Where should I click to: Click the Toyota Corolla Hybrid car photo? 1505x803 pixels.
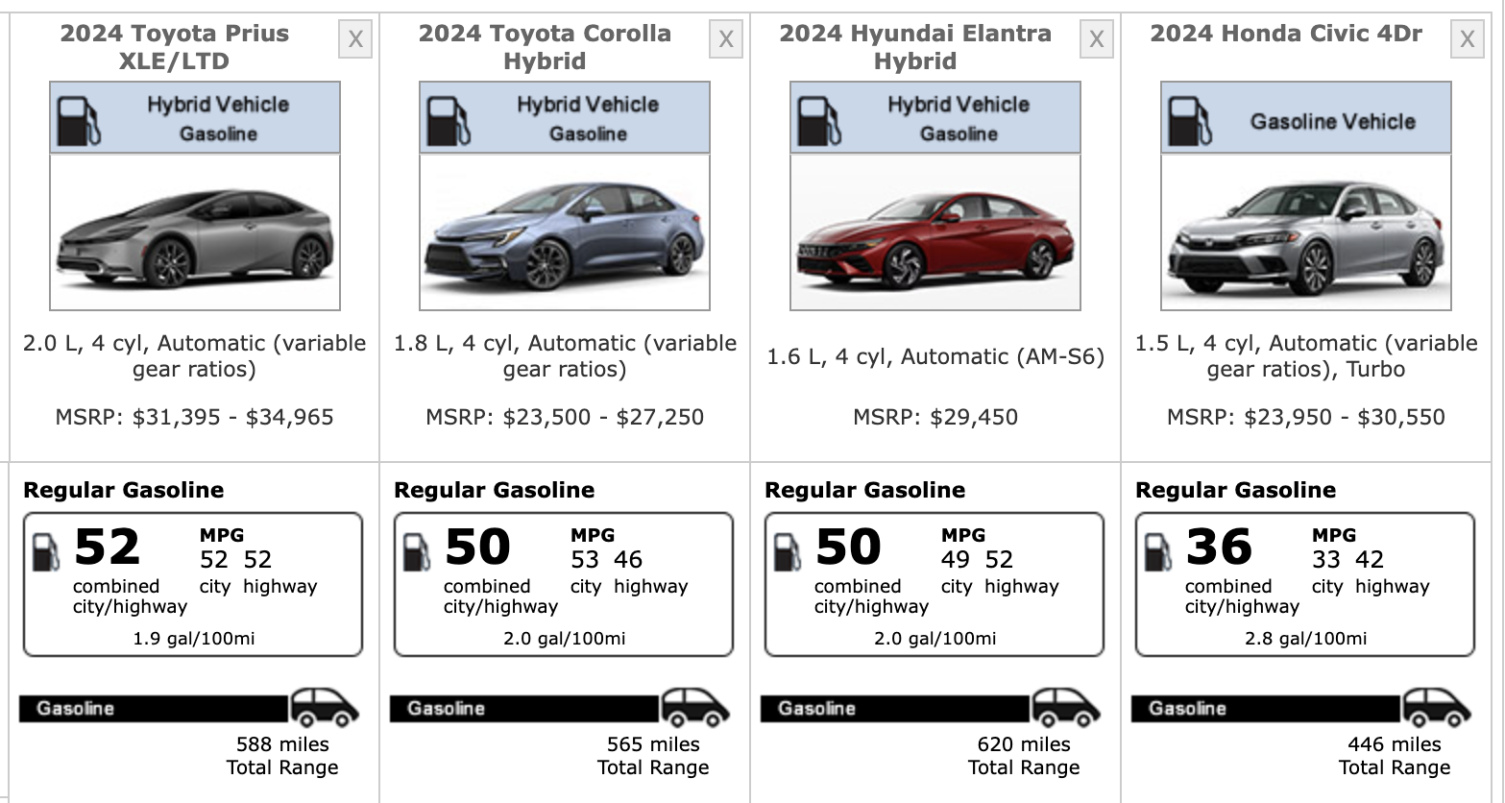point(565,232)
